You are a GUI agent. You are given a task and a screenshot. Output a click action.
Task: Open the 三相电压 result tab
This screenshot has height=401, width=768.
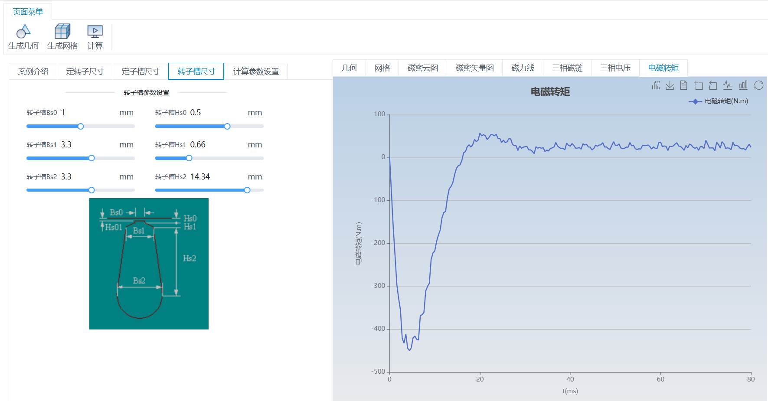pos(615,68)
